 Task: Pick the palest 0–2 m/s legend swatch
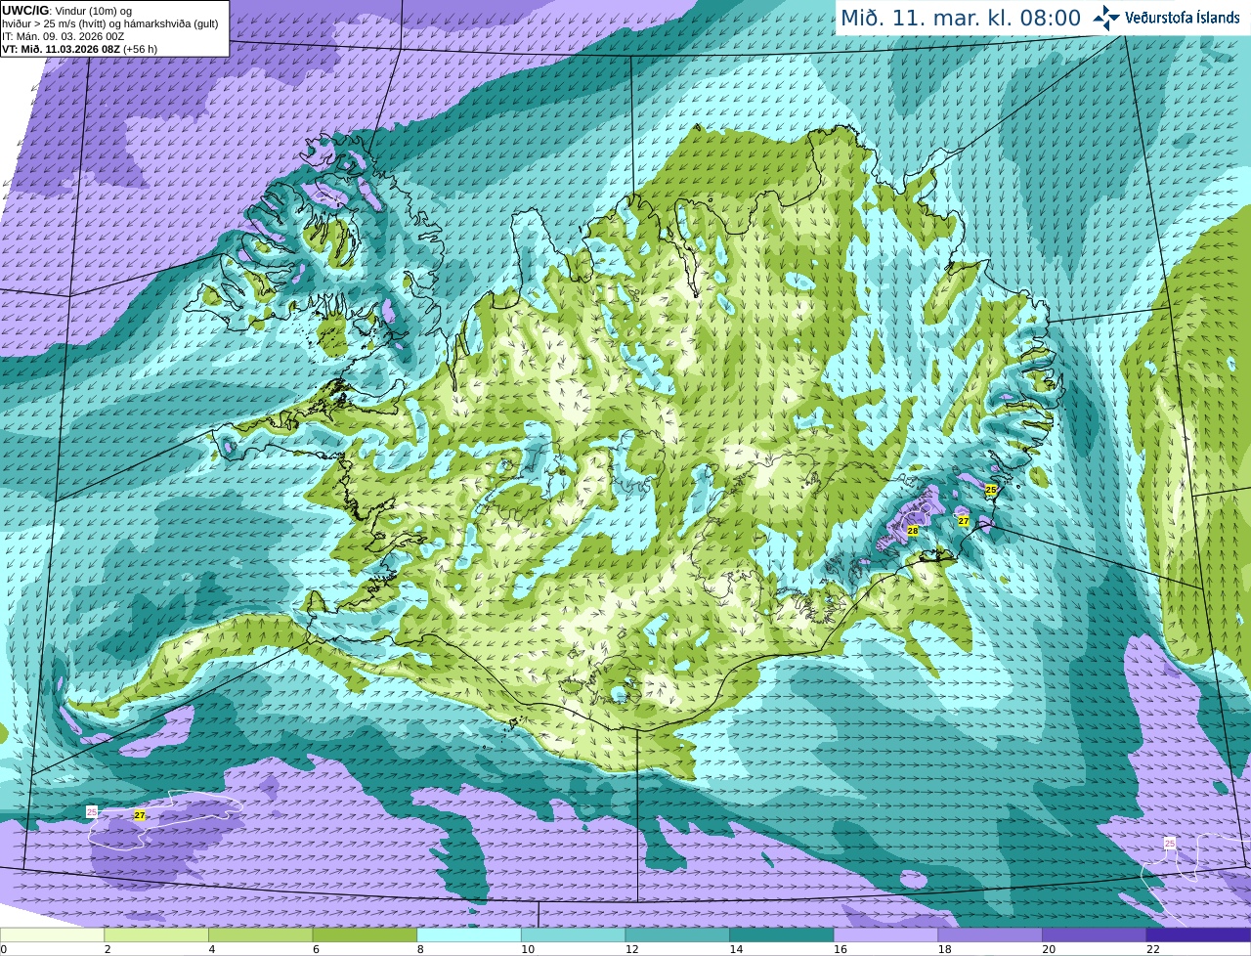(x=52, y=935)
